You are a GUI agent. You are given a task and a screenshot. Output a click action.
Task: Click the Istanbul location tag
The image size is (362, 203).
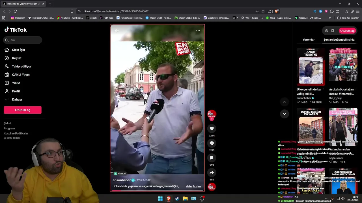120,173
